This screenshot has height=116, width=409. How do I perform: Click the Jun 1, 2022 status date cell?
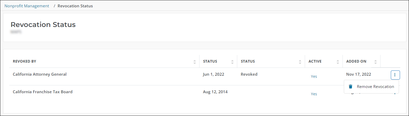tap(213, 74)
